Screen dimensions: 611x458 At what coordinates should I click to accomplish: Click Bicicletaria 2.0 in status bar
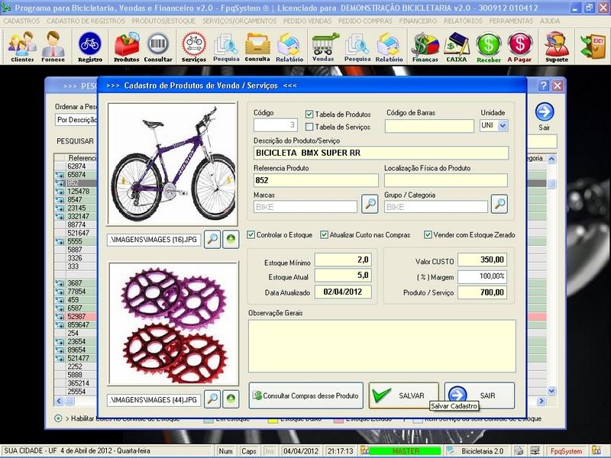click(483, 451)
